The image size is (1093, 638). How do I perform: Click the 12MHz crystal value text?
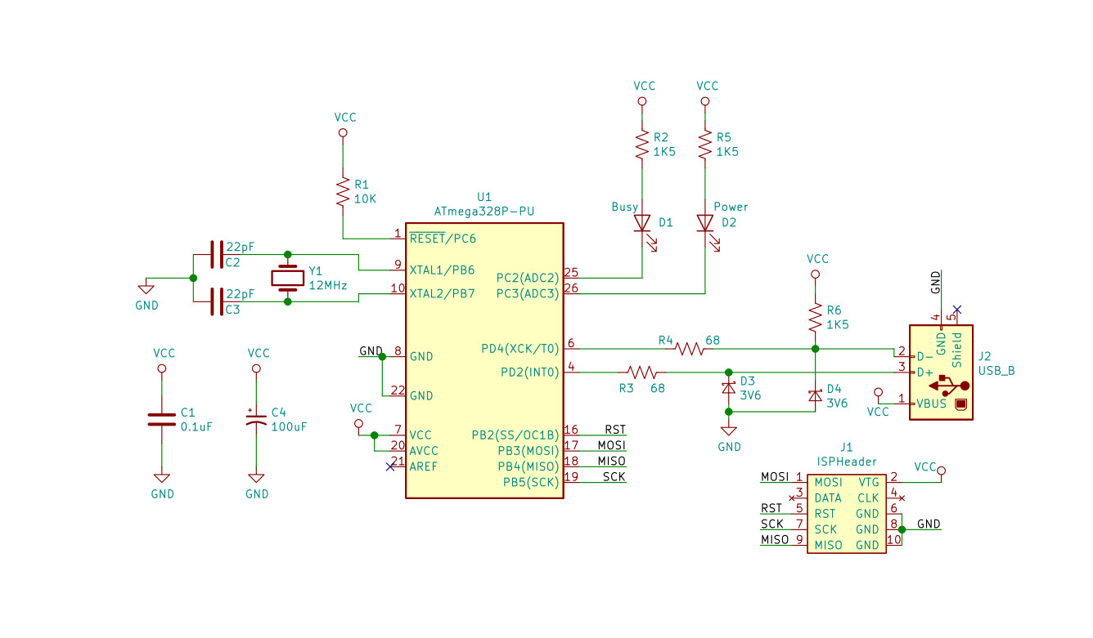tap(328, 285)
